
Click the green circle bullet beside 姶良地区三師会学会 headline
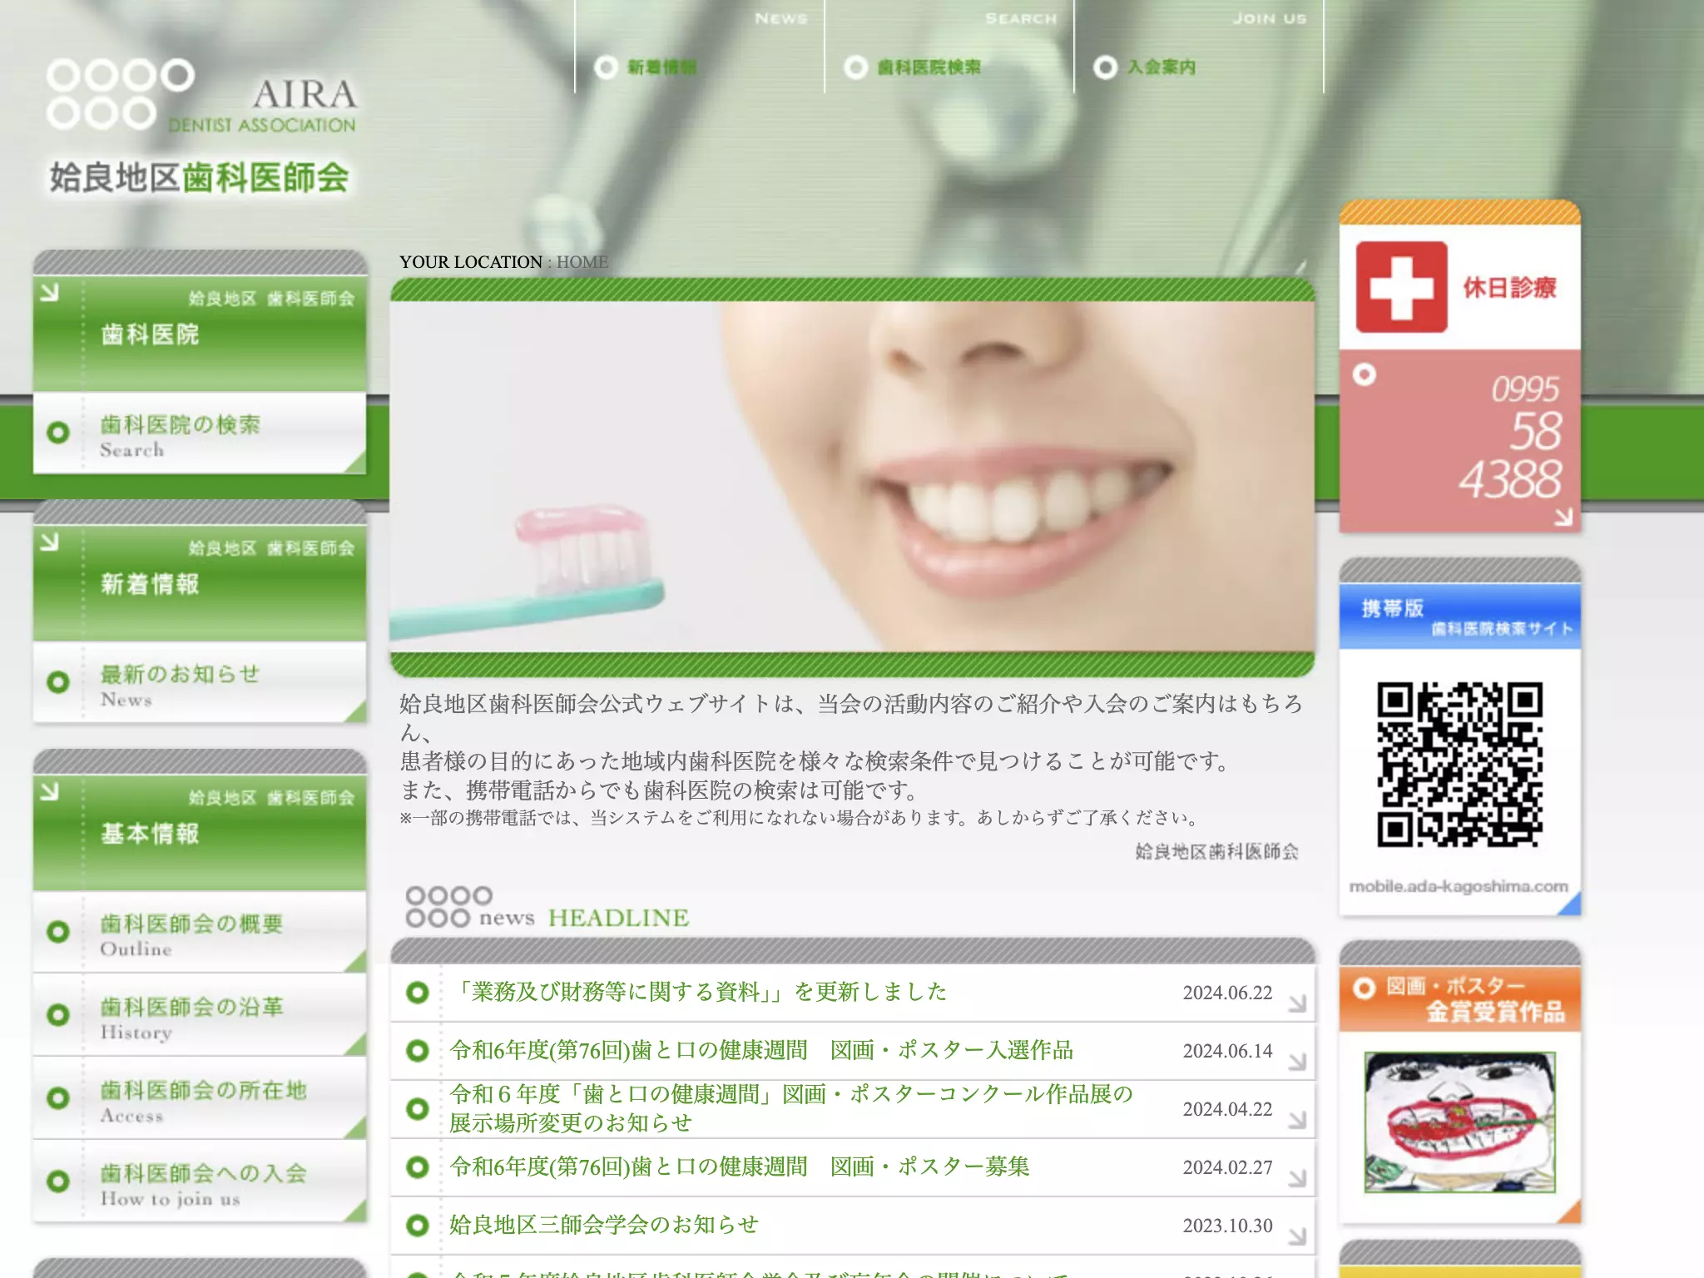[x=418, y=1225]
